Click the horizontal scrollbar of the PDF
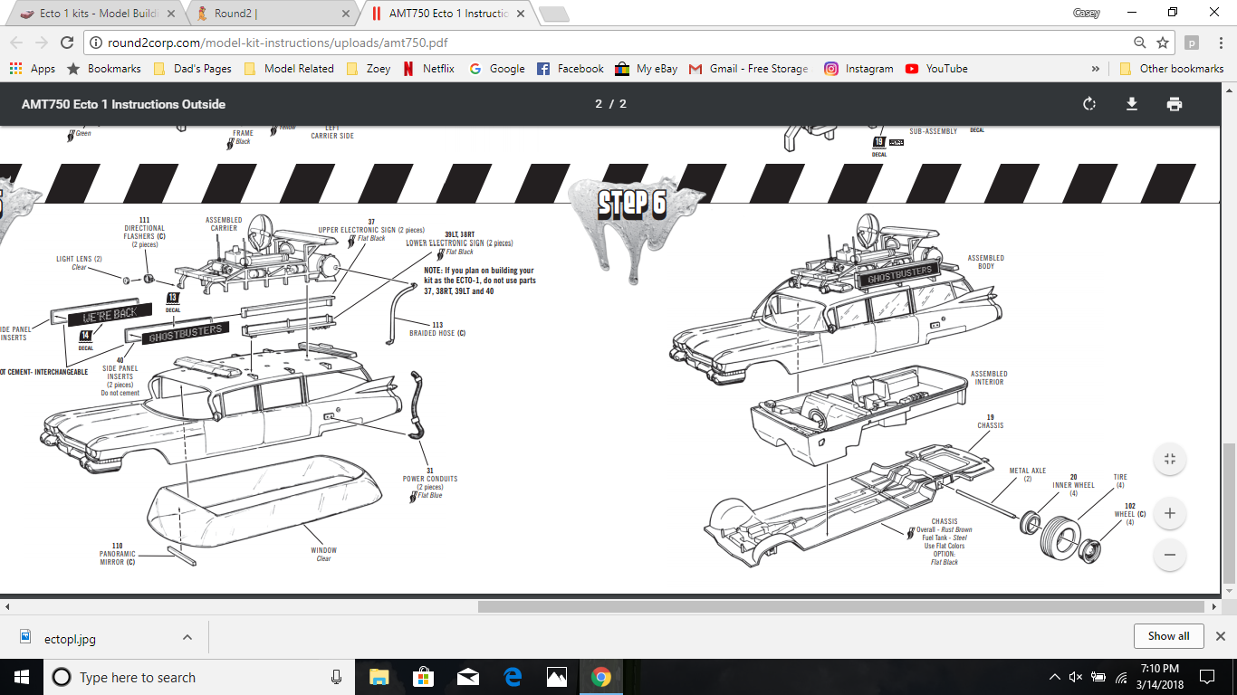The image size is (1237, 695). 840,606
